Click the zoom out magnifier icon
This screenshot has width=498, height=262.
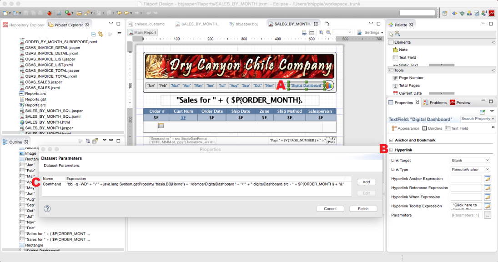coord(327,32)
